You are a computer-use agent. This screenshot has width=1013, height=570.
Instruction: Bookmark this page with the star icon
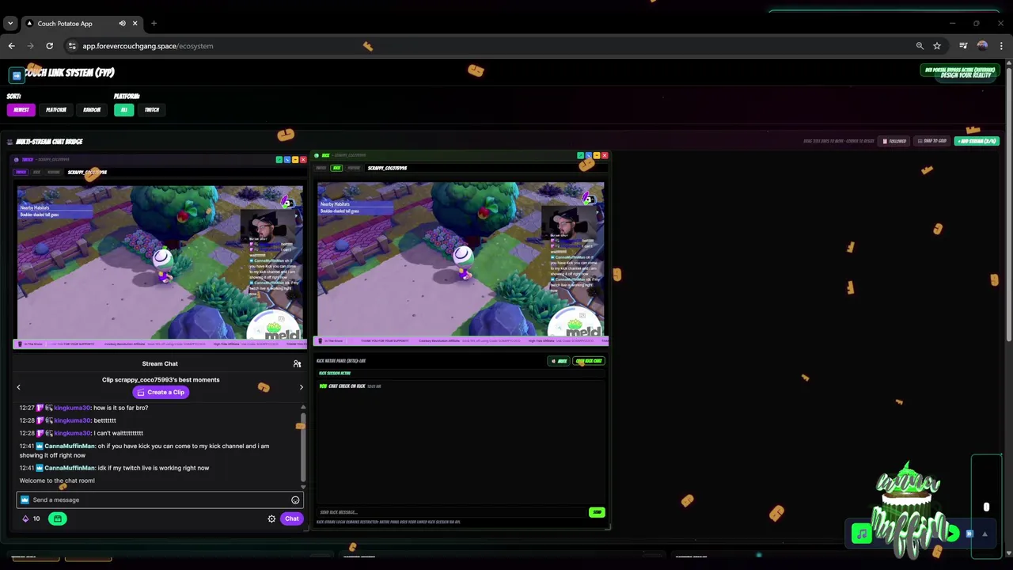(x=937, y=46)
